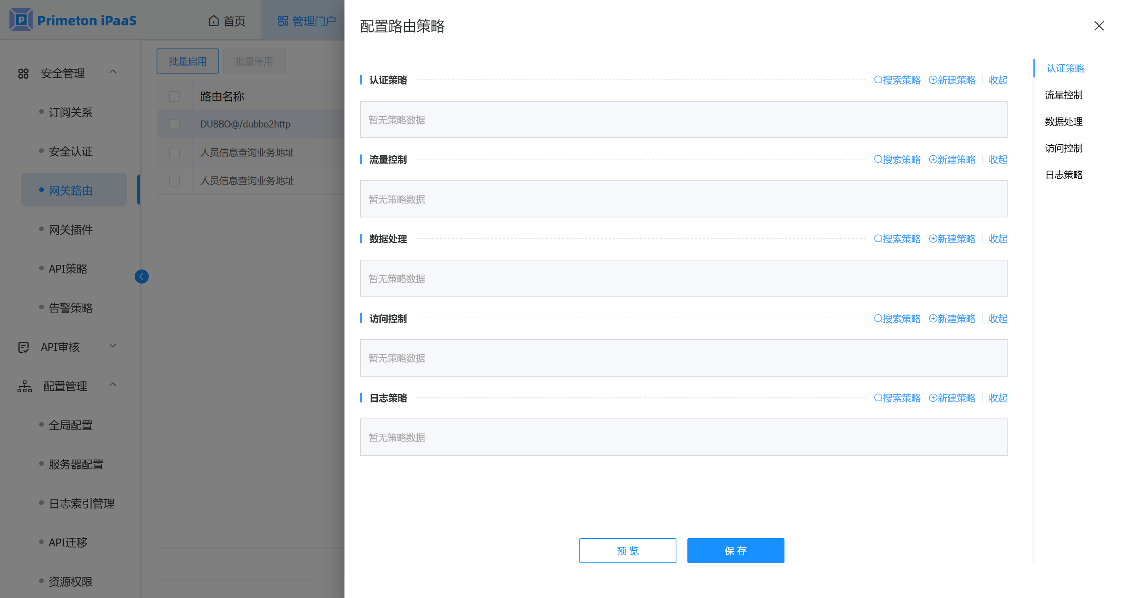Open 网关插件 in the sidebar
The image size is (1127, 598).
tap(70, 230)
